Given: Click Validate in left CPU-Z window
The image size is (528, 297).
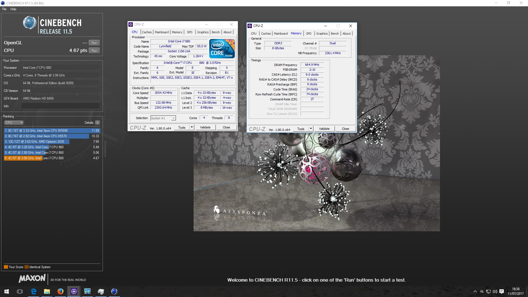Looking at the screenshot, I should (205, 128).
